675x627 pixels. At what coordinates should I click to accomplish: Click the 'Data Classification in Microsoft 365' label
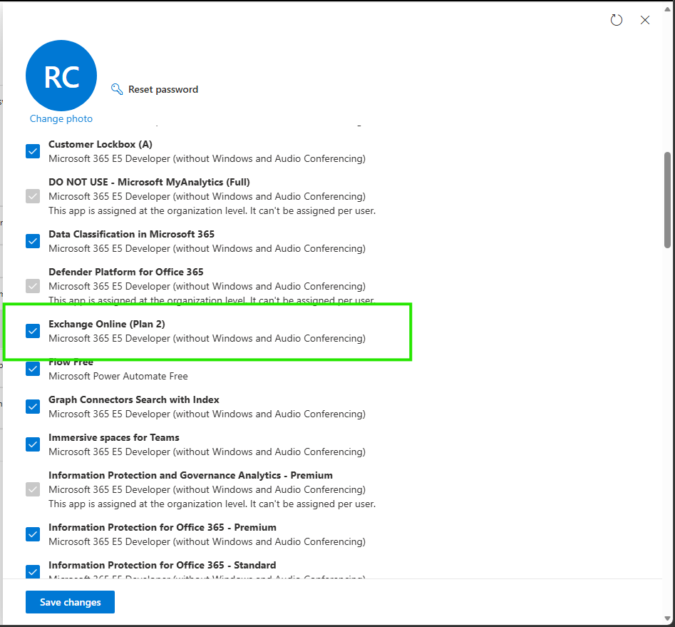(x=131, y=234)
